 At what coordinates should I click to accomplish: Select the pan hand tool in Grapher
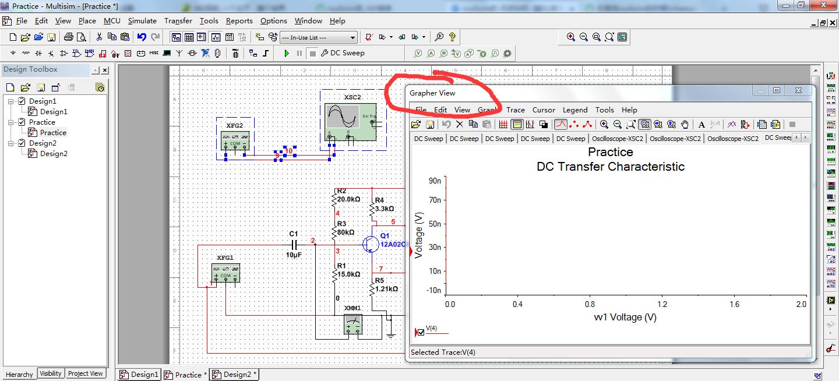[x=685, y=124]
